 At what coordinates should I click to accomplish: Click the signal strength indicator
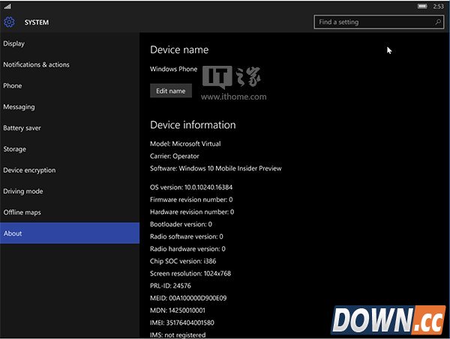(x=7, y=7)
